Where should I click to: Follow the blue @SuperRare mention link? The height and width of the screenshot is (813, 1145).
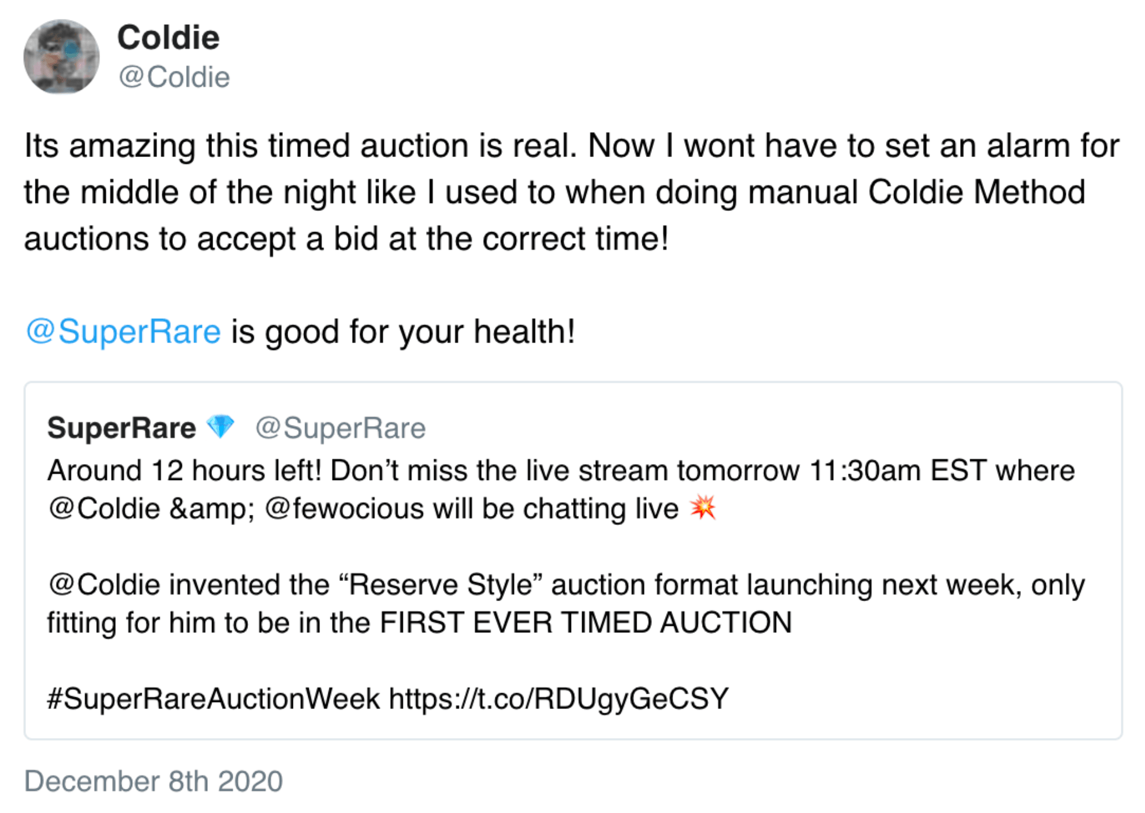click(123, 331)
